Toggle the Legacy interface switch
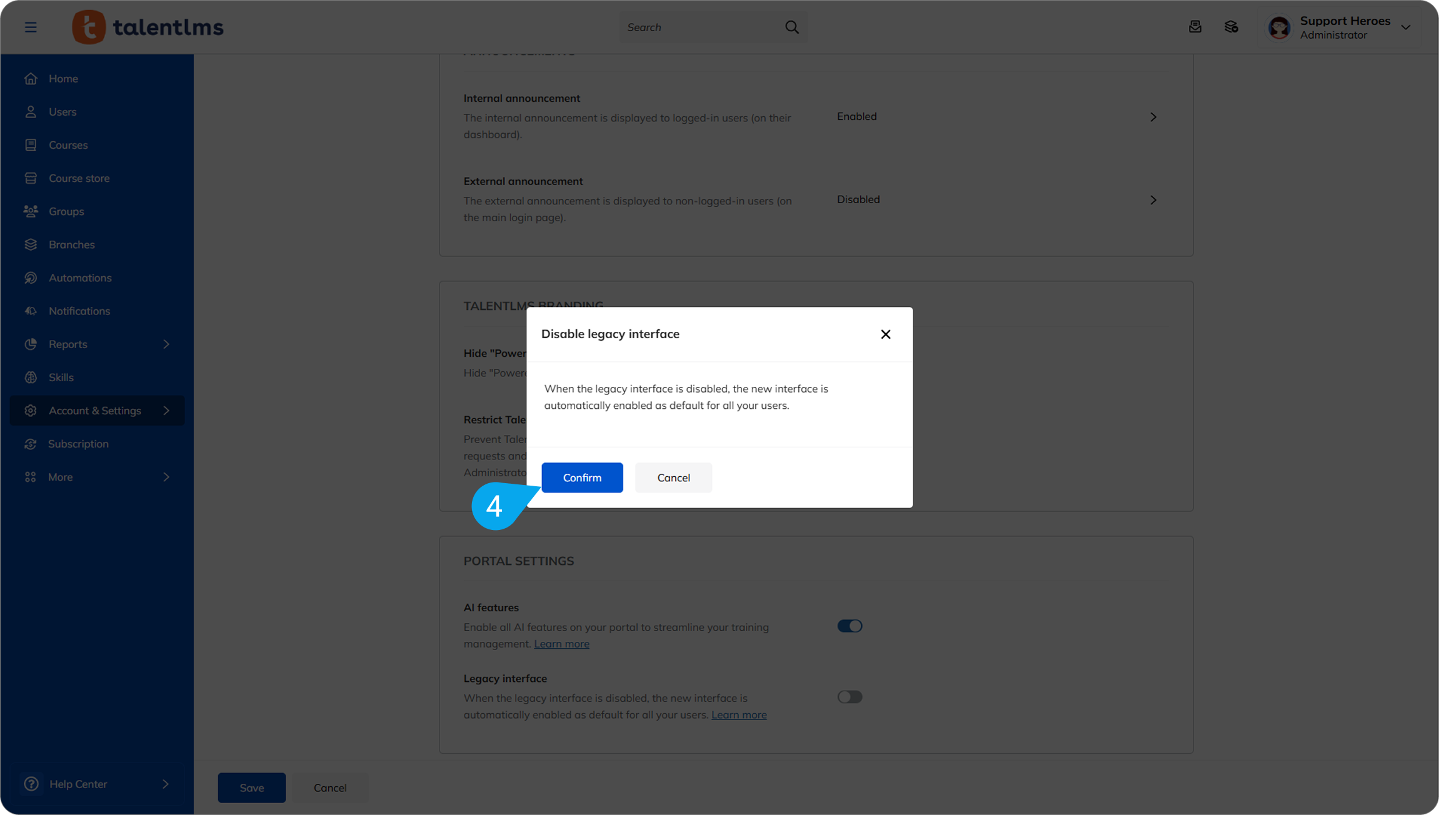 [x=850, y=697]
